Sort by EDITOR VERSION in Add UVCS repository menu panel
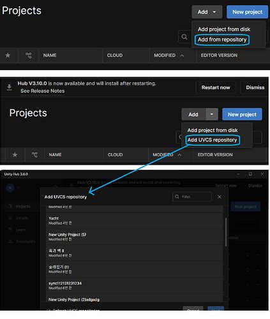The height and width of the screenshot is (319, 270). point(215,154)
